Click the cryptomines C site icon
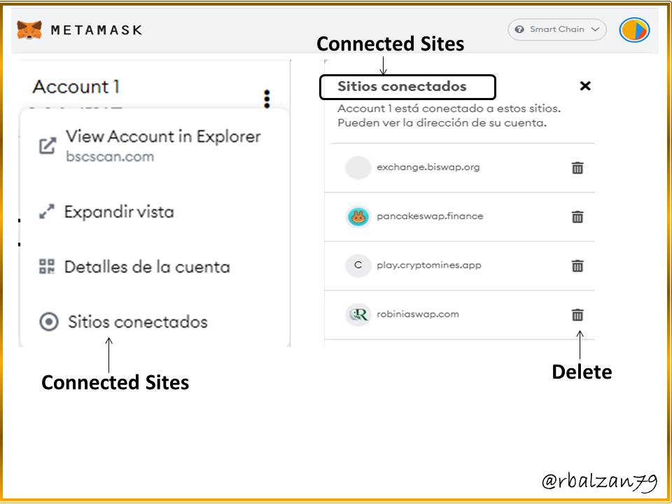Image resolution: width=672 pixels, height=504 pixels. [358, 266]
